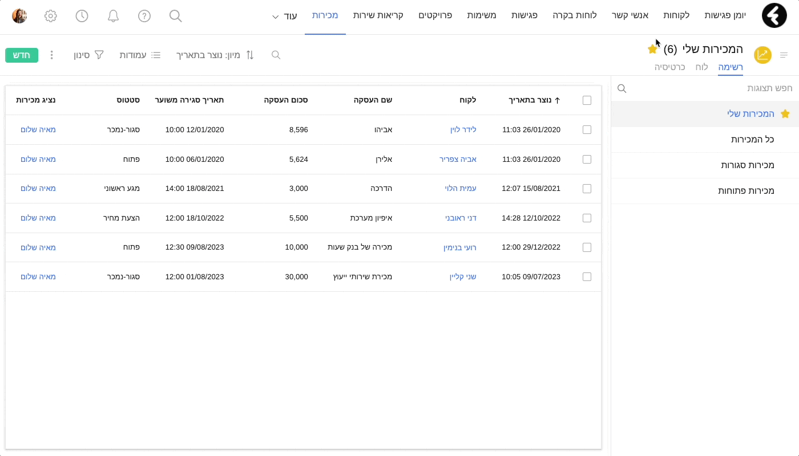Open the לקוחות tab
This screenshot has height=456, width=799.
[x=676, y=15]
